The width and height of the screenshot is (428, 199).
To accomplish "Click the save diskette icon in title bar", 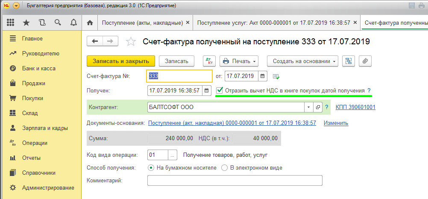I will (412, 6).
